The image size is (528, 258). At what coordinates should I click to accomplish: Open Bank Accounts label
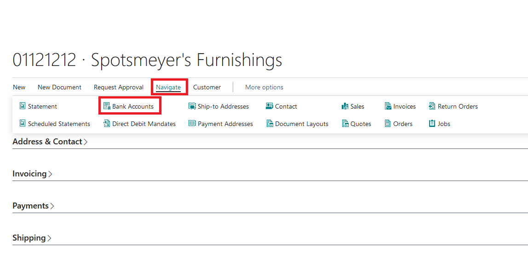[x=133, y=106]
